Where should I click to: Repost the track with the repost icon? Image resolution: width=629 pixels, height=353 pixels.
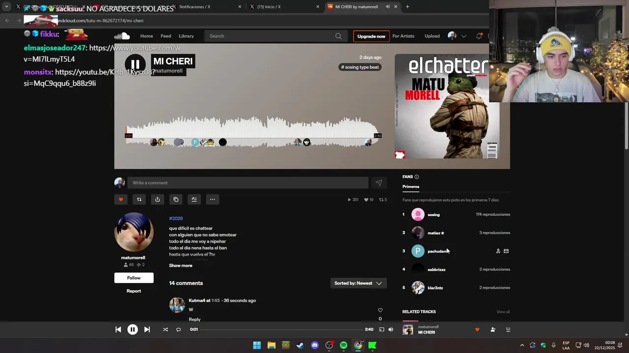[139, 200]
